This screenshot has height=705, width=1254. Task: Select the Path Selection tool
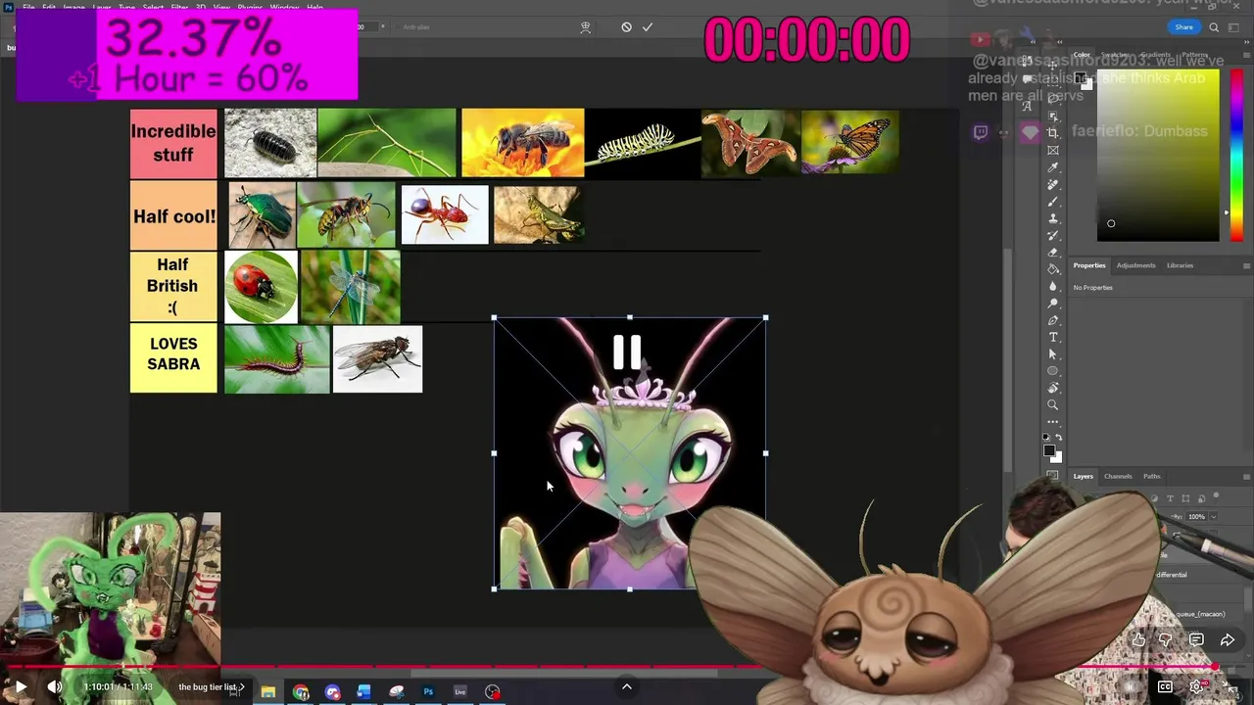[x=1053, y=353]
